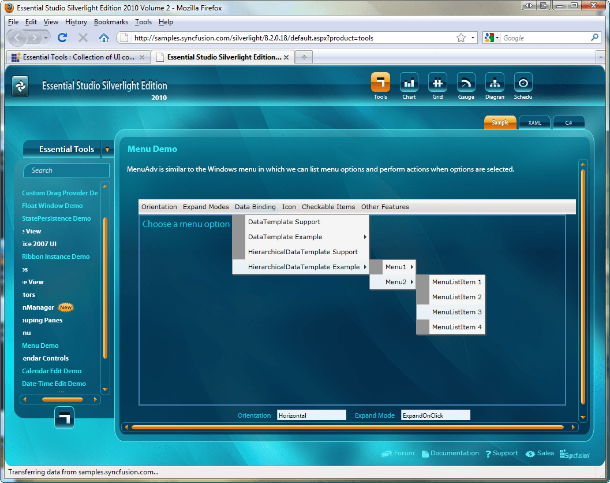Open the Grid product demos icon
610x483 pixels.
tap(437, 83)
